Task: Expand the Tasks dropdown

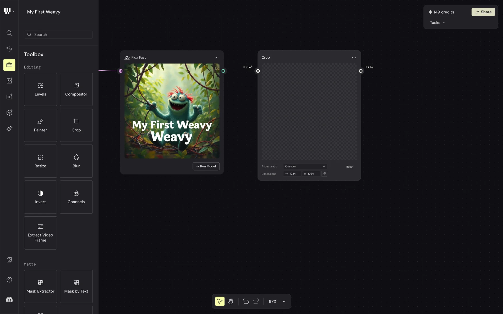Action: pos(438,23)
